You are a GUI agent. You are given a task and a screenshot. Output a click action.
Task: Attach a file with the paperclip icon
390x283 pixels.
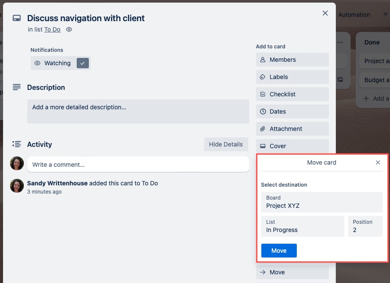point(263,129)
